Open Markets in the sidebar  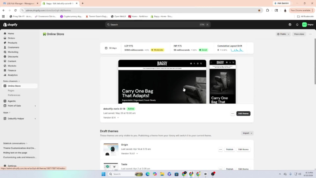(12, 66)
